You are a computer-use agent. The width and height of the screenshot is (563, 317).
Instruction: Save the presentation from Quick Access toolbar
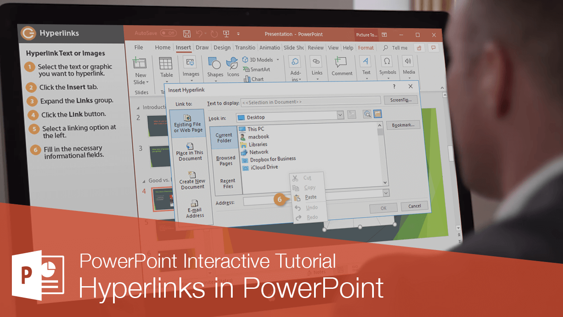click(186, 33)
